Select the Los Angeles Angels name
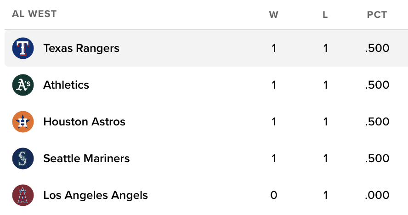The height and width of the screenshot is (215, 408). [x=96, y=195]
